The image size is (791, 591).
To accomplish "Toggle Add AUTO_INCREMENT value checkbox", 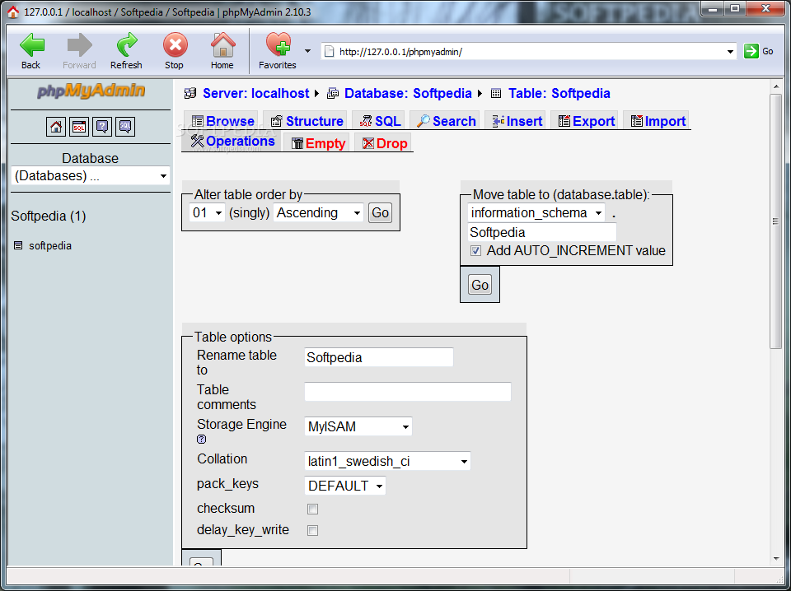I will 475,251.
